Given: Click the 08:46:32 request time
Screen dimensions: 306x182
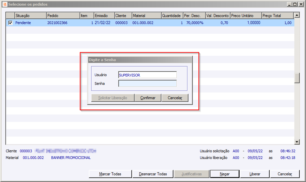Looking at the screenshot, I should pyautogui.click(x=288, y=151).
